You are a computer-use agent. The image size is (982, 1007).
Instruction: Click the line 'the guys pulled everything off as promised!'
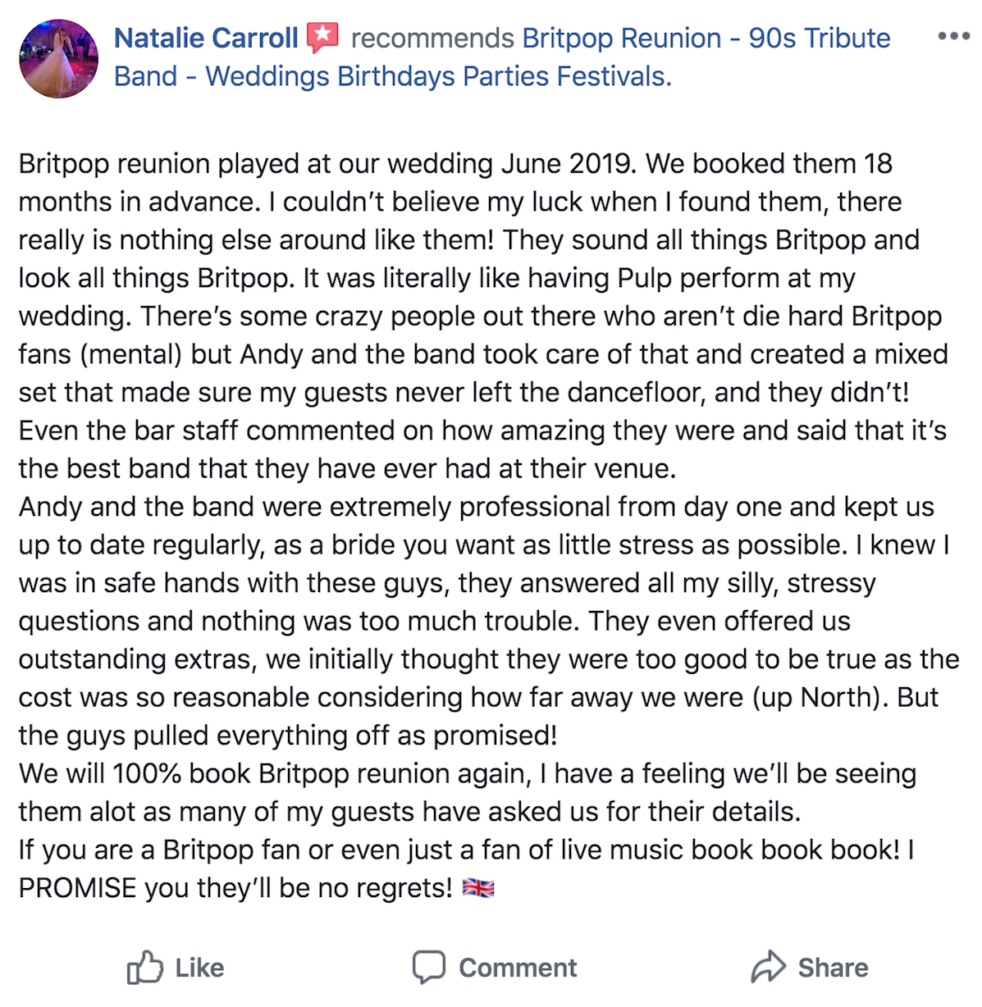pos(288,736)
